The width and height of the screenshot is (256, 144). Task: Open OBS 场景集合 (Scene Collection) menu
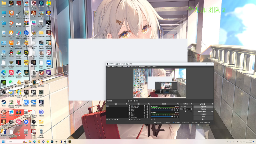142,67
